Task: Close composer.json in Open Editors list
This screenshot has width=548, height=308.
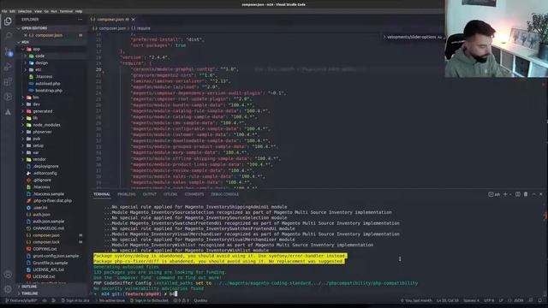Action: [25, 35]
